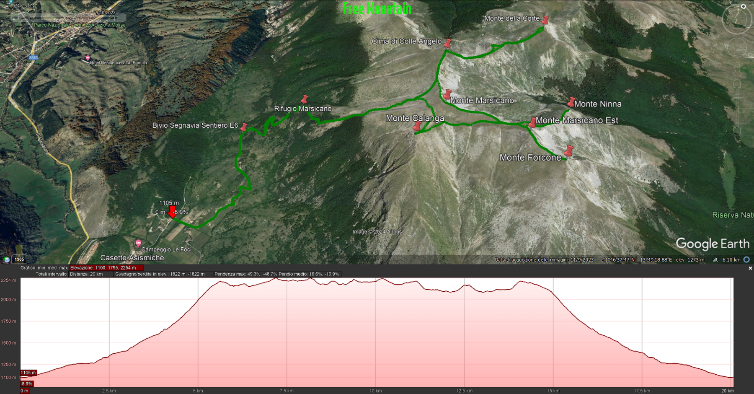This screenshot has width=754, height=394.
Task: Click the elev 1273 m status readout
Action: [x=690, y=260]
